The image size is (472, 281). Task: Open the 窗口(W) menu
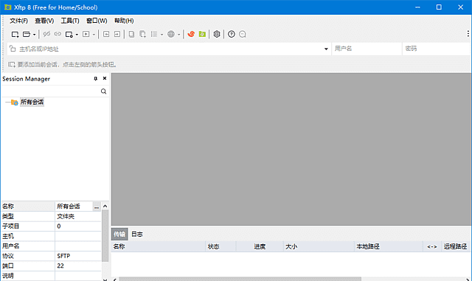[x=97, y=21]
